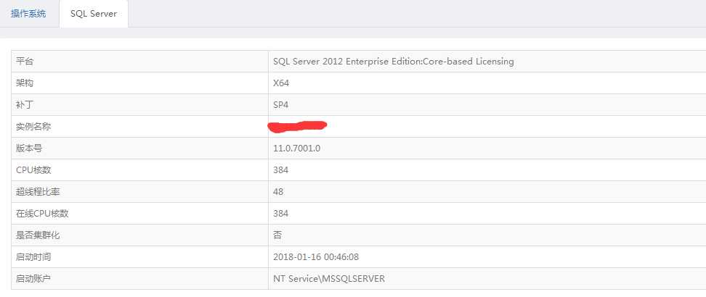This screenshot has height=297, width=706.
Task: Click the red-redacted instance name value
Action: tap(298, 127)
